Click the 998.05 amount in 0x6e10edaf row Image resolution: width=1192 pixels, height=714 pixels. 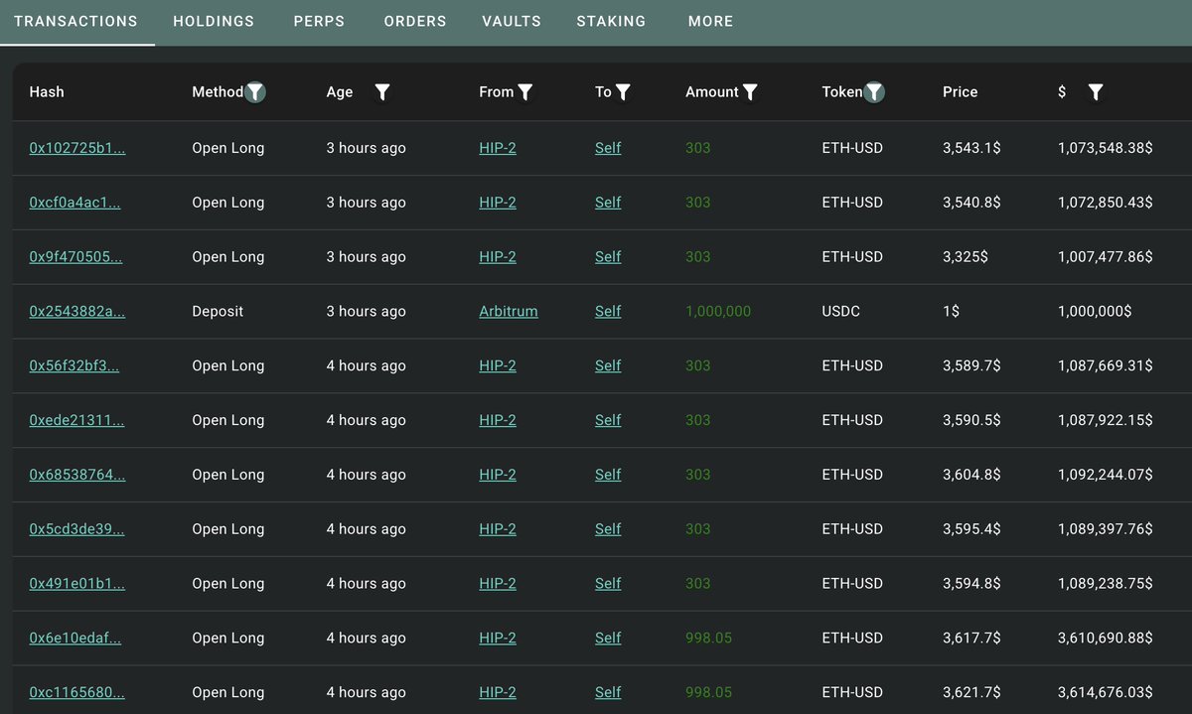709,640
